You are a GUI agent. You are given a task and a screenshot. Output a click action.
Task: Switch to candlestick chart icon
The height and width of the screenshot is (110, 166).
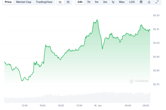pyautogui.click(x=68, y=2)
